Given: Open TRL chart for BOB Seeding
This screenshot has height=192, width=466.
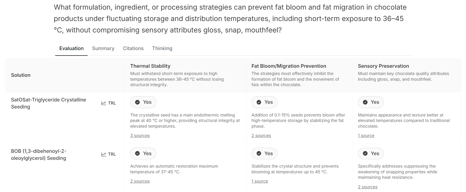Looking at the screenshot, I should pyautogui.click(x=109, y=154).
